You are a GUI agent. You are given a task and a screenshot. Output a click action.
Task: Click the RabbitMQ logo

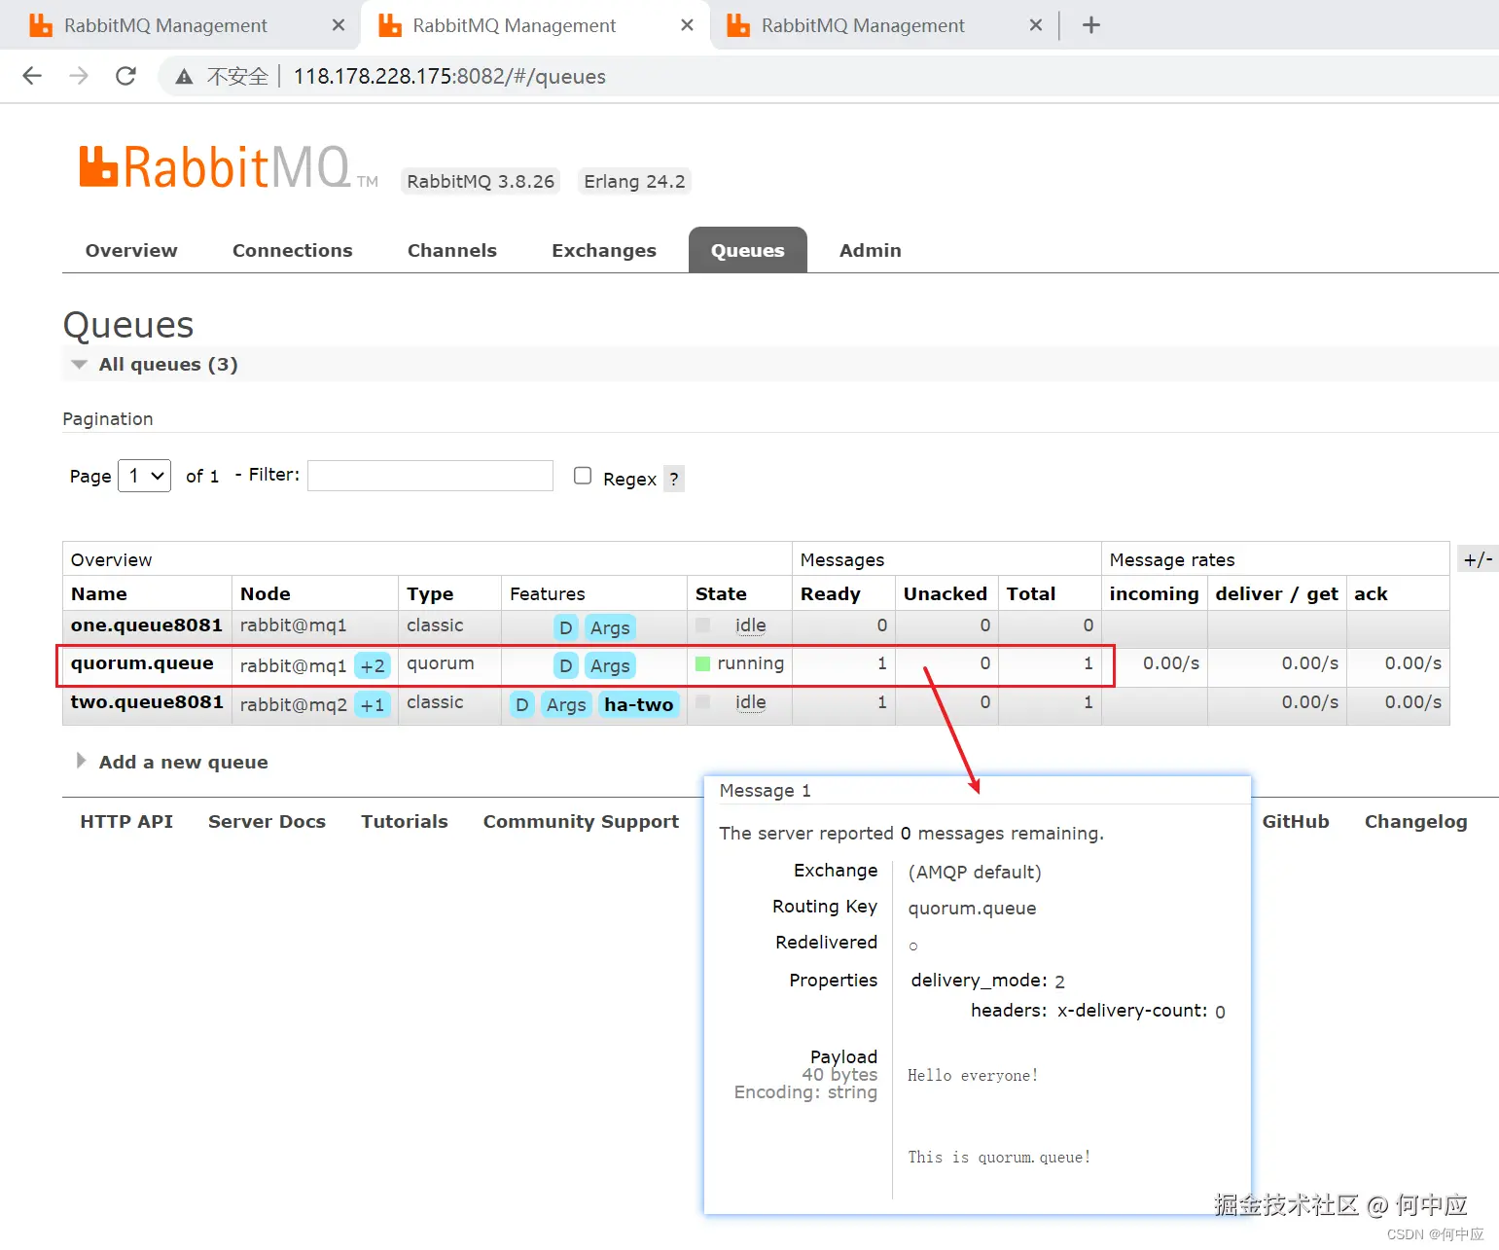pyautogui.click(x=228, y=167)
